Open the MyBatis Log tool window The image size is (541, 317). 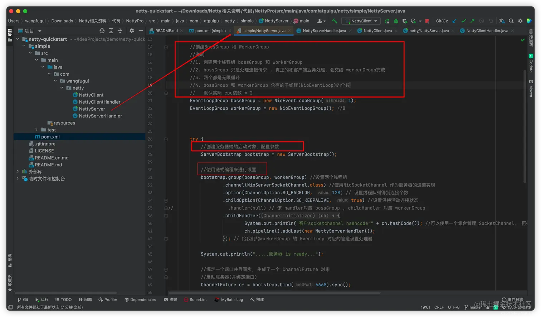229,300
